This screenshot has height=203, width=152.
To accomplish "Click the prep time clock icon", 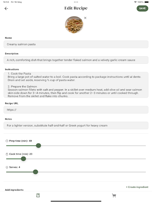I will click(7, 141).
